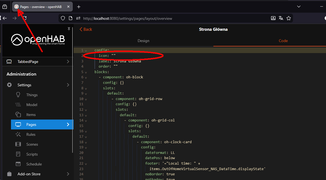Open a new browser tab

click(79, 7)
